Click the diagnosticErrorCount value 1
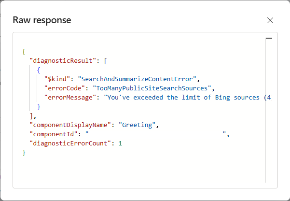The image size is (290, 201). [x=121, y=144]
